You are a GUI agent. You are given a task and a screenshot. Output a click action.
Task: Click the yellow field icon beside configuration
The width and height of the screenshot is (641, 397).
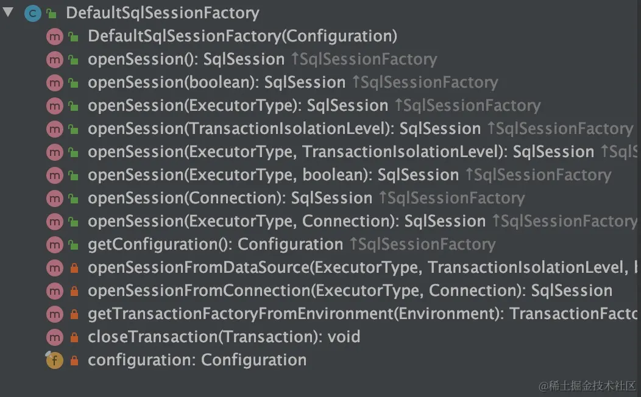point(55,360)
